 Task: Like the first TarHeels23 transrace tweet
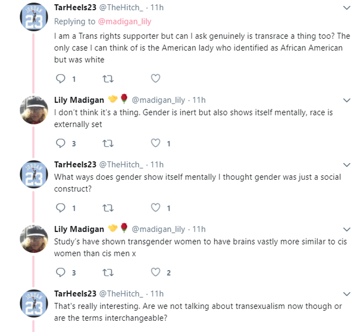(x=155, y=79)
